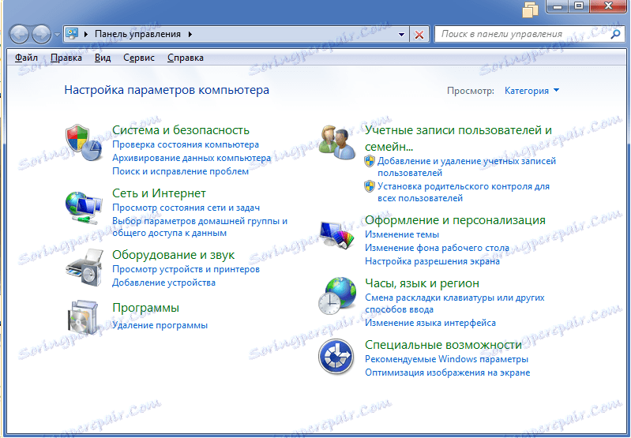Image resolution: width=631 pixels, height=438 pixels.
Task: Click the Панель управления breadcrumb
Action: (137, 34)
